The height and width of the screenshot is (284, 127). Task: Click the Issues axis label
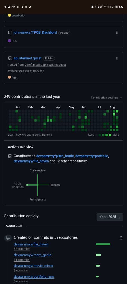coord(56,185)
